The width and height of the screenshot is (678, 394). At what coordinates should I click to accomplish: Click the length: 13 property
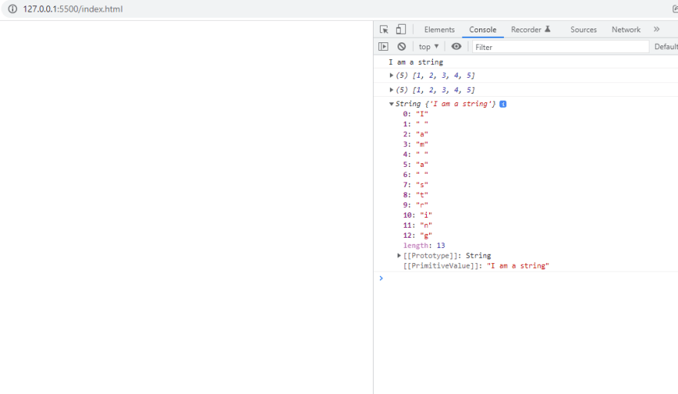coord(424,245)
